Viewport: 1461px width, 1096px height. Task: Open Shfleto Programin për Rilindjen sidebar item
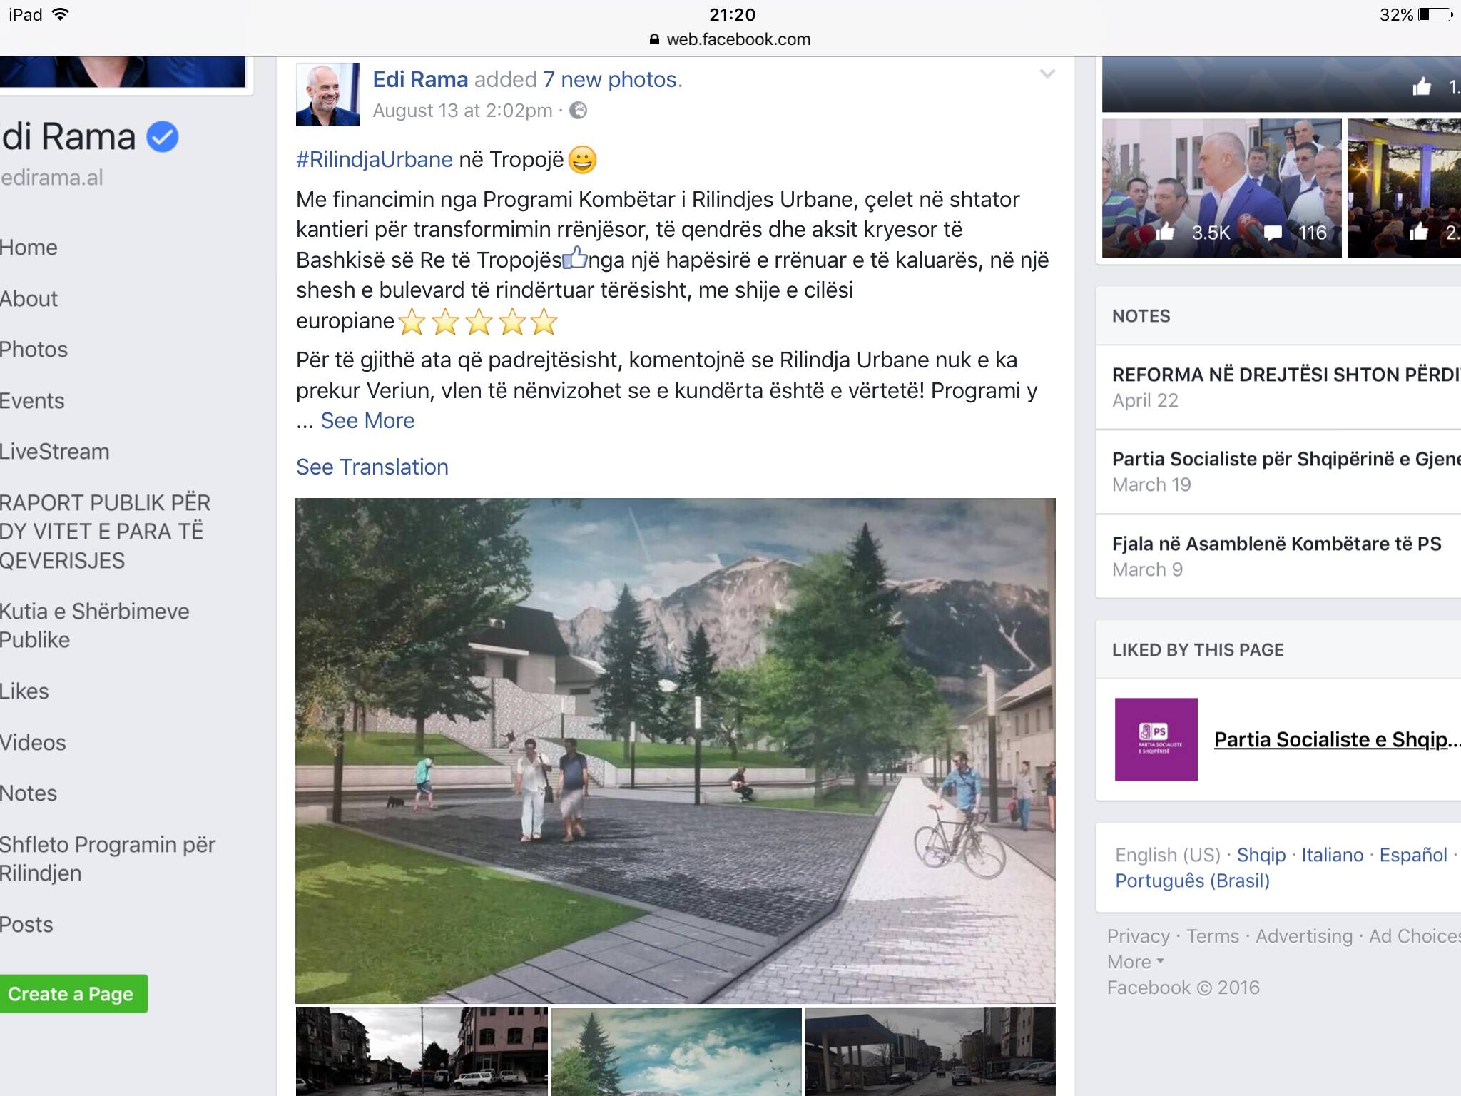[108, 859]
